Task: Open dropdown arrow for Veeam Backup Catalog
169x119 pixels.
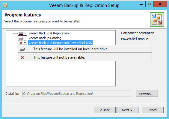Action: [x=25, y=38]
